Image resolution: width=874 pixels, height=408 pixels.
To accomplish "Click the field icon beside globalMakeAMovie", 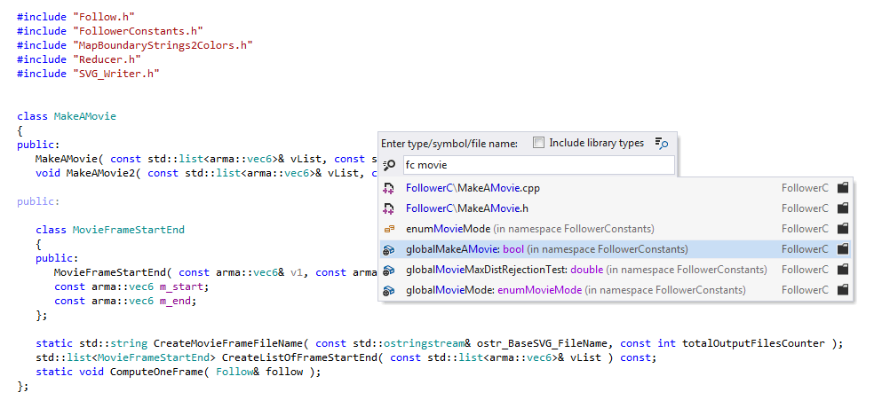I will click(x=389, y=249).
